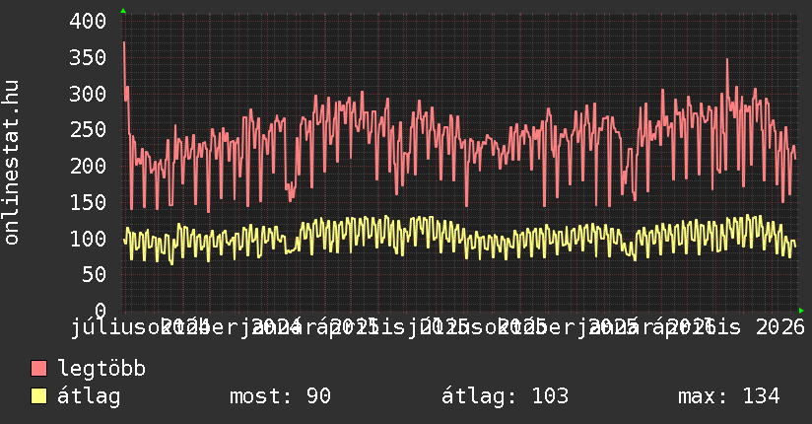Click the pink legtöbb legend swatch

38,369
